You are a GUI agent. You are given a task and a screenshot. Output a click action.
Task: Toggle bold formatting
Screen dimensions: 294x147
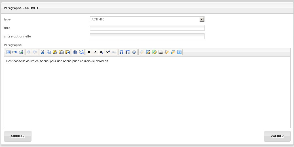[89, 52]
